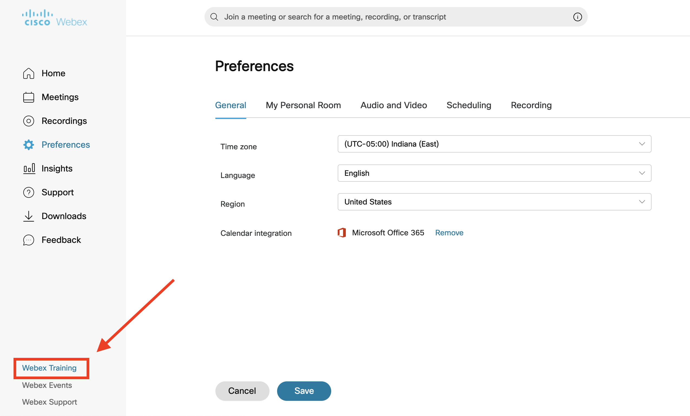Select the Recordings icon
Image resolution: width=690 pixels, height=416 pixels.
pos(28,121)
